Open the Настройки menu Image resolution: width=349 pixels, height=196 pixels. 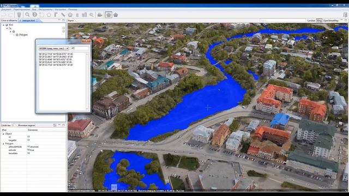[x=61, y=9]
